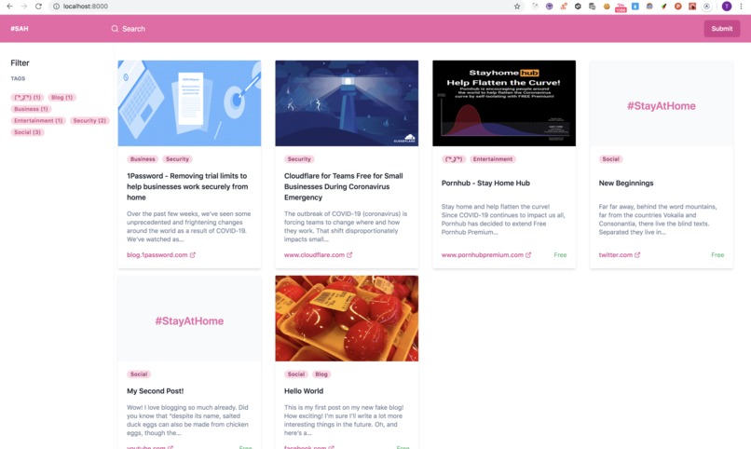Open the My Second Post! title
Screen dimensions: 751x449
coord(156,391)
